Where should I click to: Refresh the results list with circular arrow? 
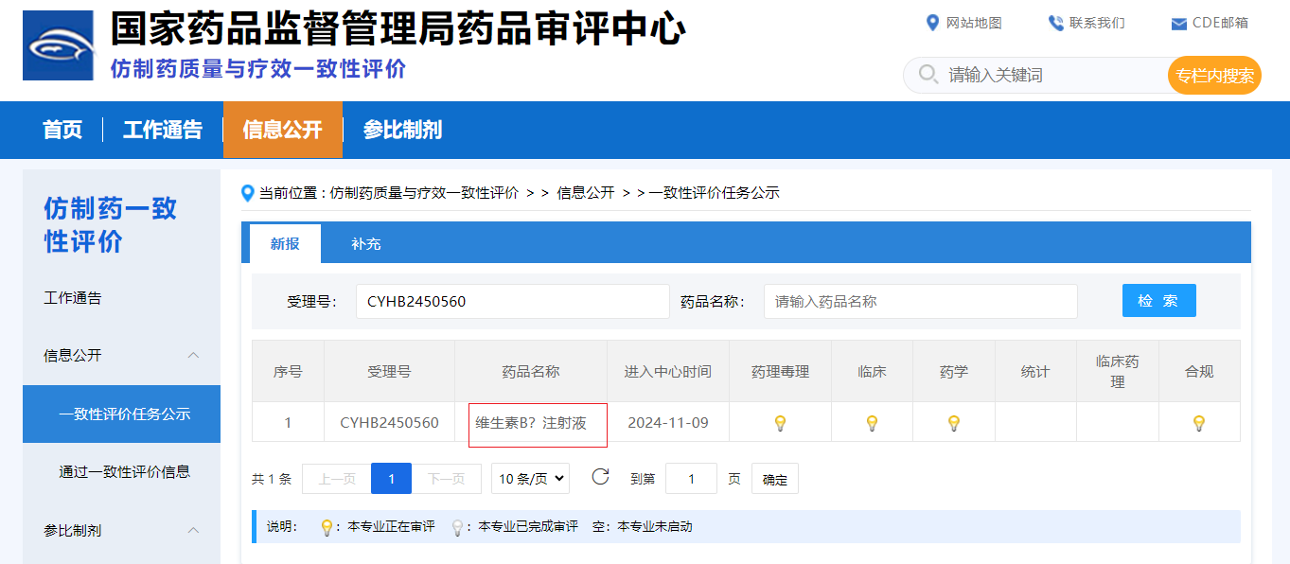(x=600, y=478)
